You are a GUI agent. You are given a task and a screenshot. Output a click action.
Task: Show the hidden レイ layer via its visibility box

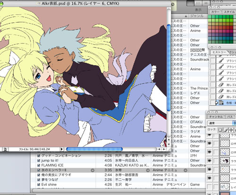(209, 187)
